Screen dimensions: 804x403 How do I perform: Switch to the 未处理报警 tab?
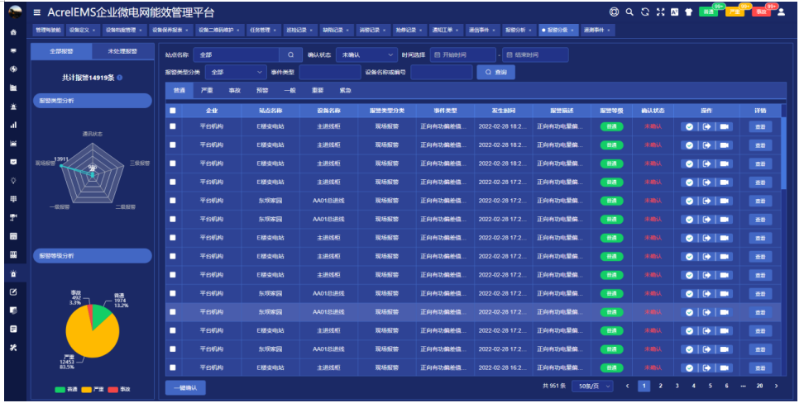tap(123, 51)
